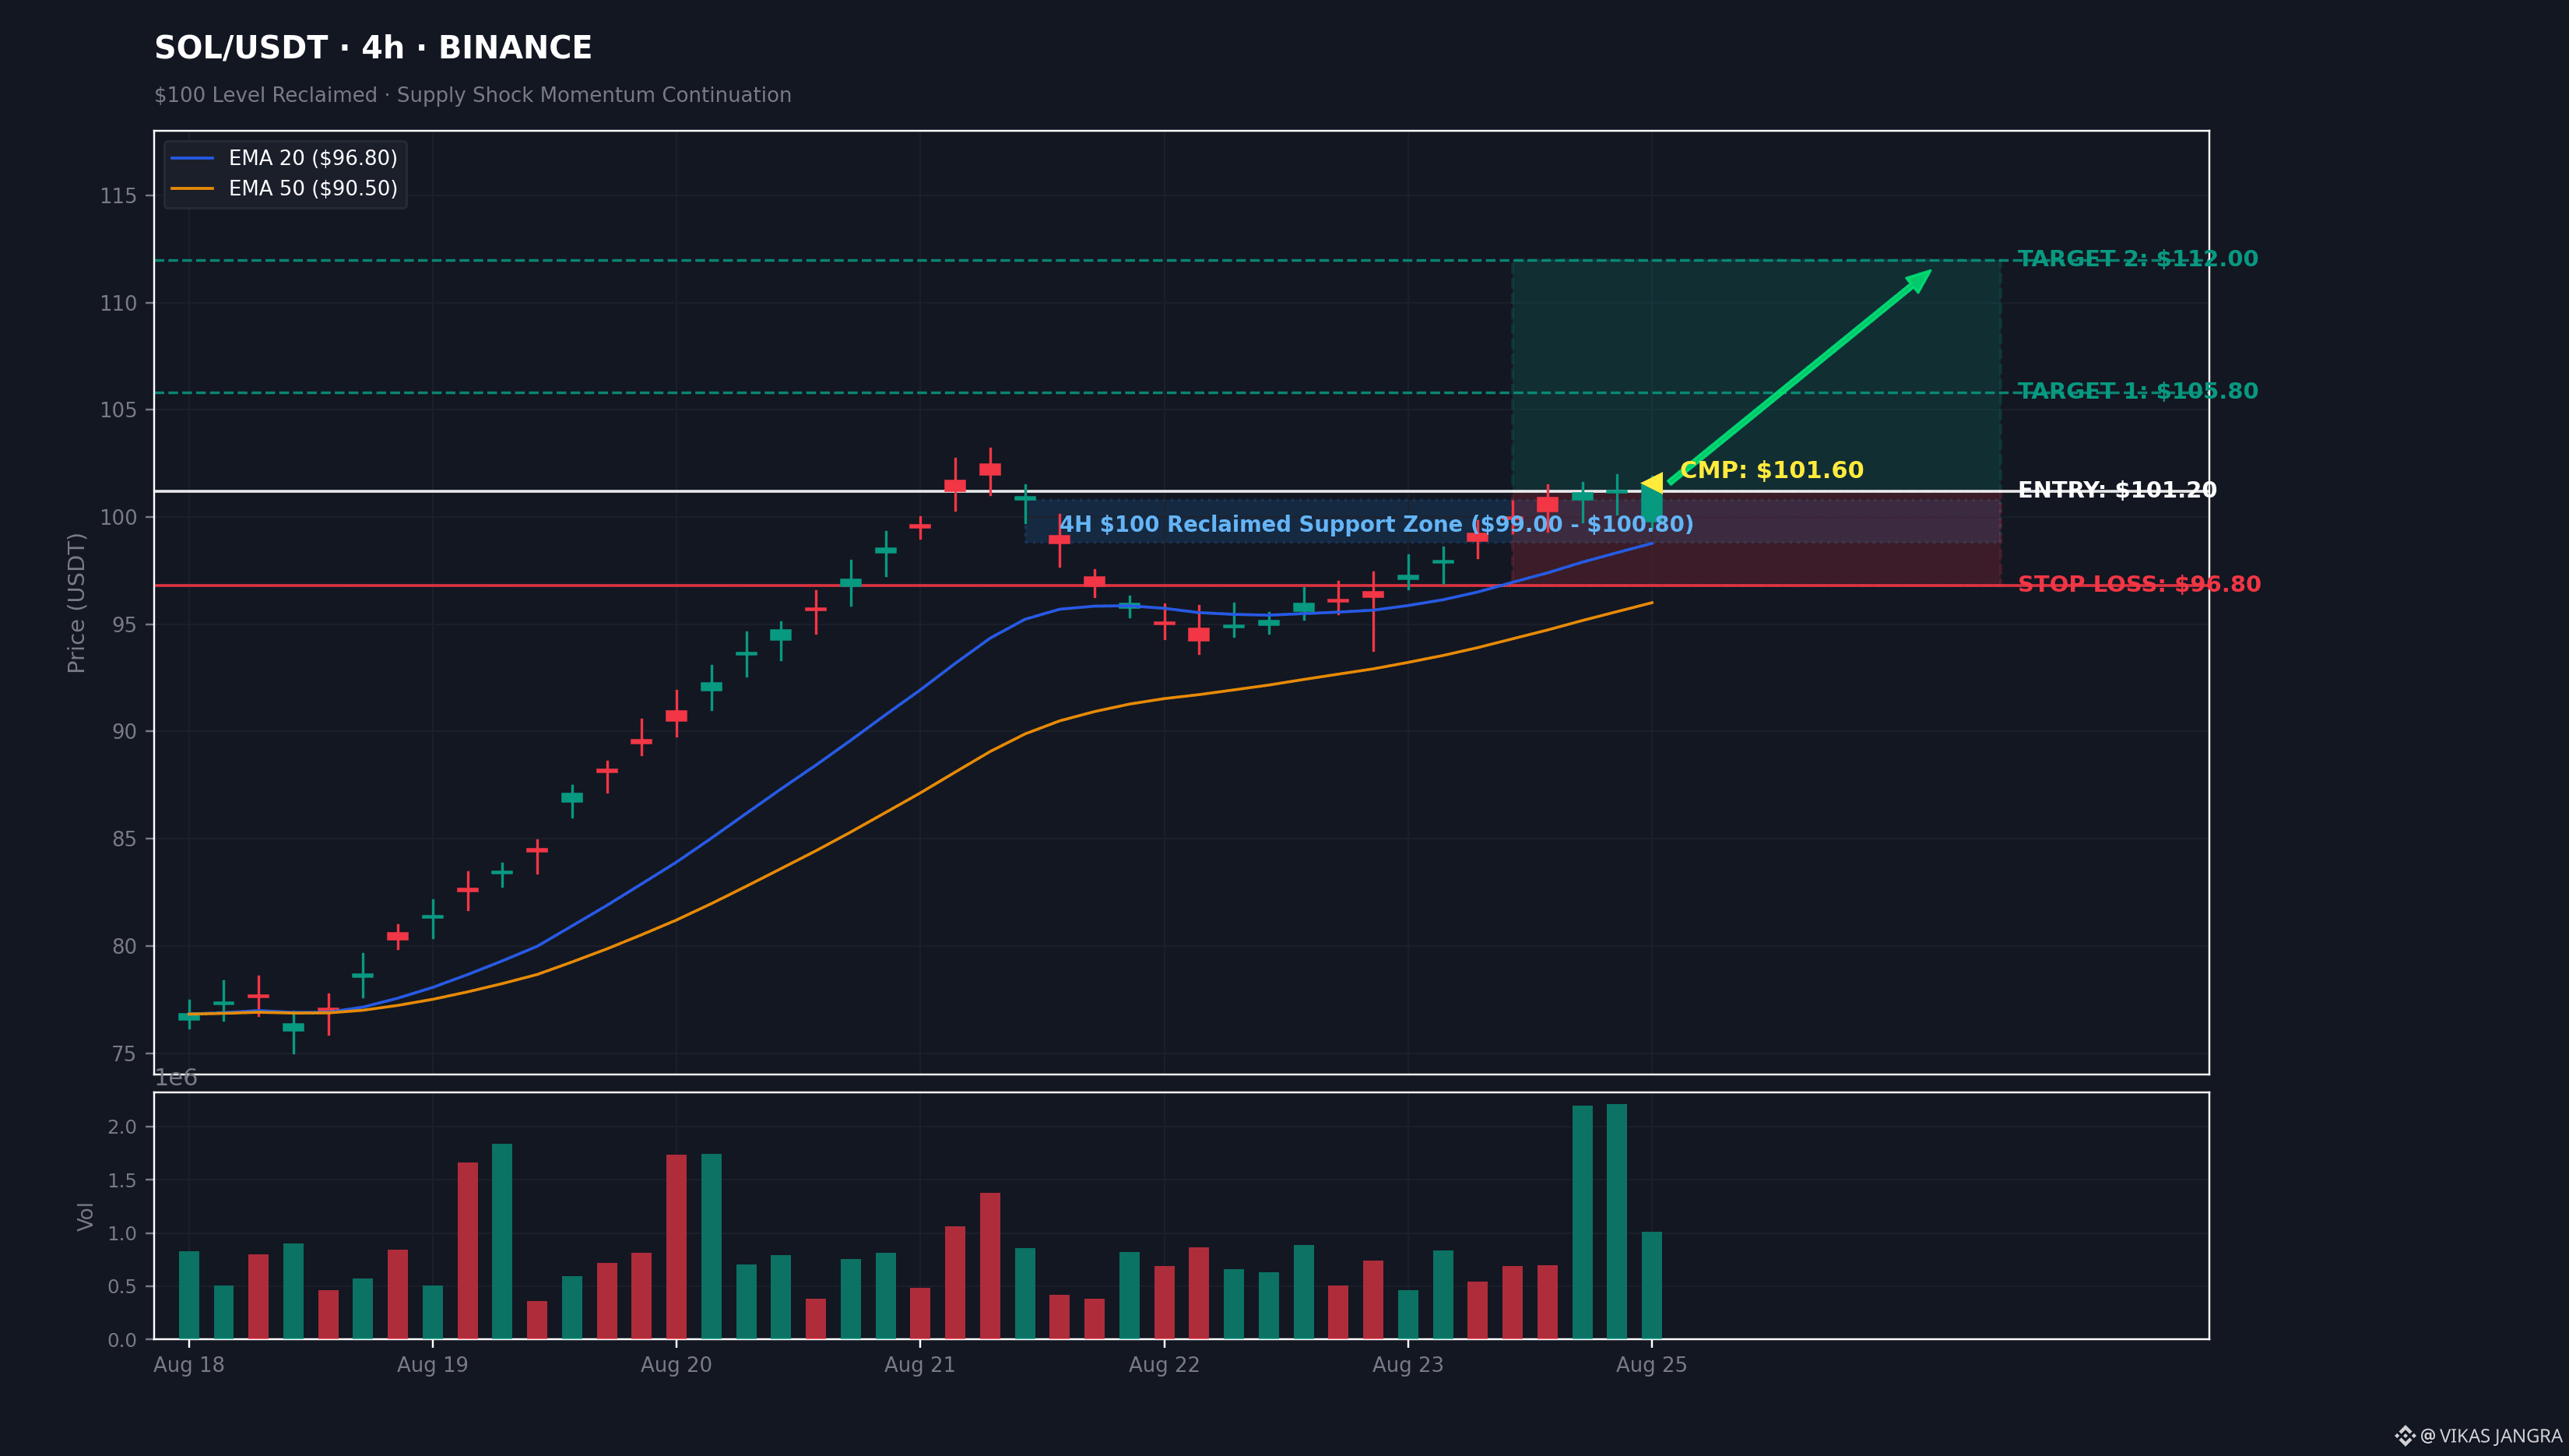Click the 2.0 volume axis tick

122,1127
